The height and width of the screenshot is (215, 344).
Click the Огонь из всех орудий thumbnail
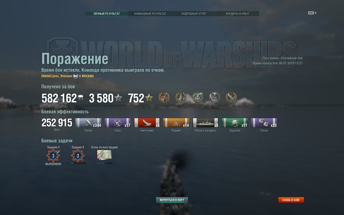[104, 155]
